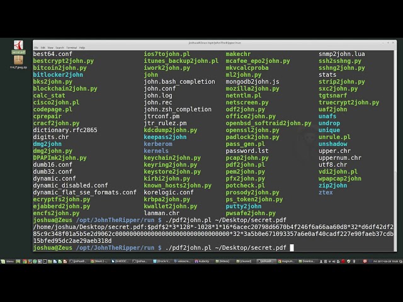
Task: Click the snmp2john.lua entry
Action: pos(342,54)
